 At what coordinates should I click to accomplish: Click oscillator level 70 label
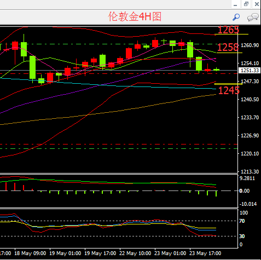(242, 221)
